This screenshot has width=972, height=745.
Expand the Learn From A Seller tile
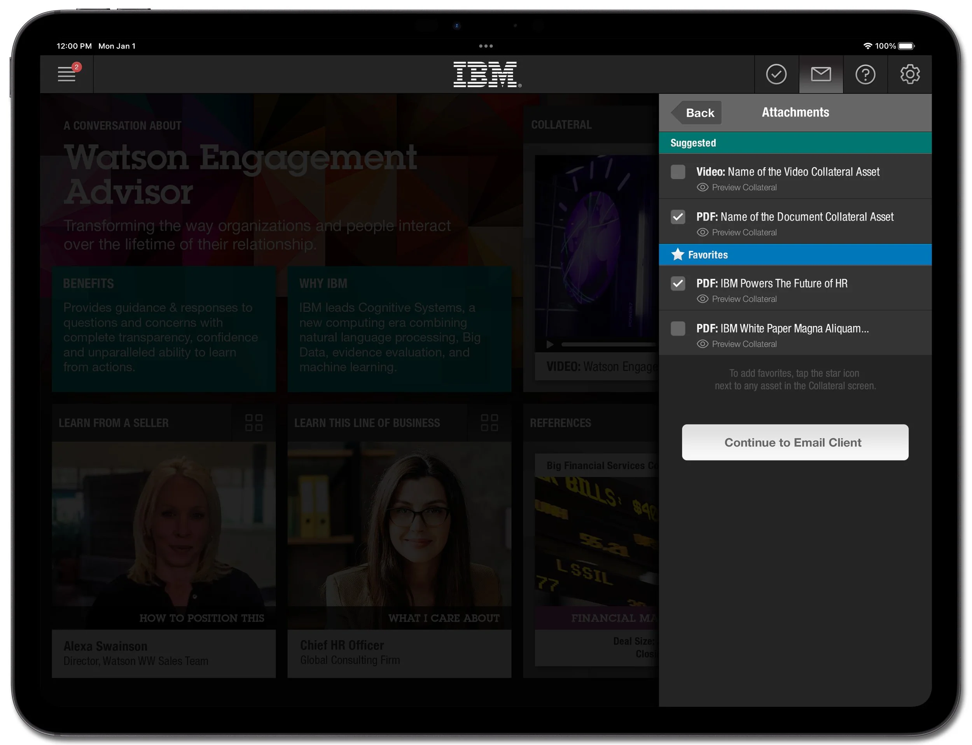click(254, 422)
